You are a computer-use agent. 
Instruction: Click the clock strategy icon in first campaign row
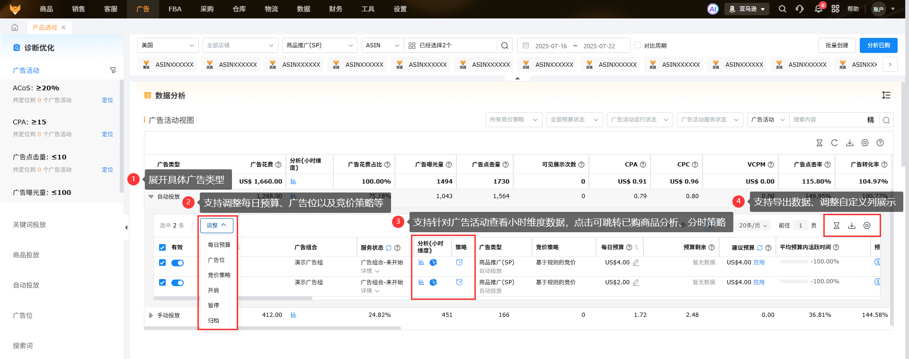pyautogui.click(x=459, y=263)
